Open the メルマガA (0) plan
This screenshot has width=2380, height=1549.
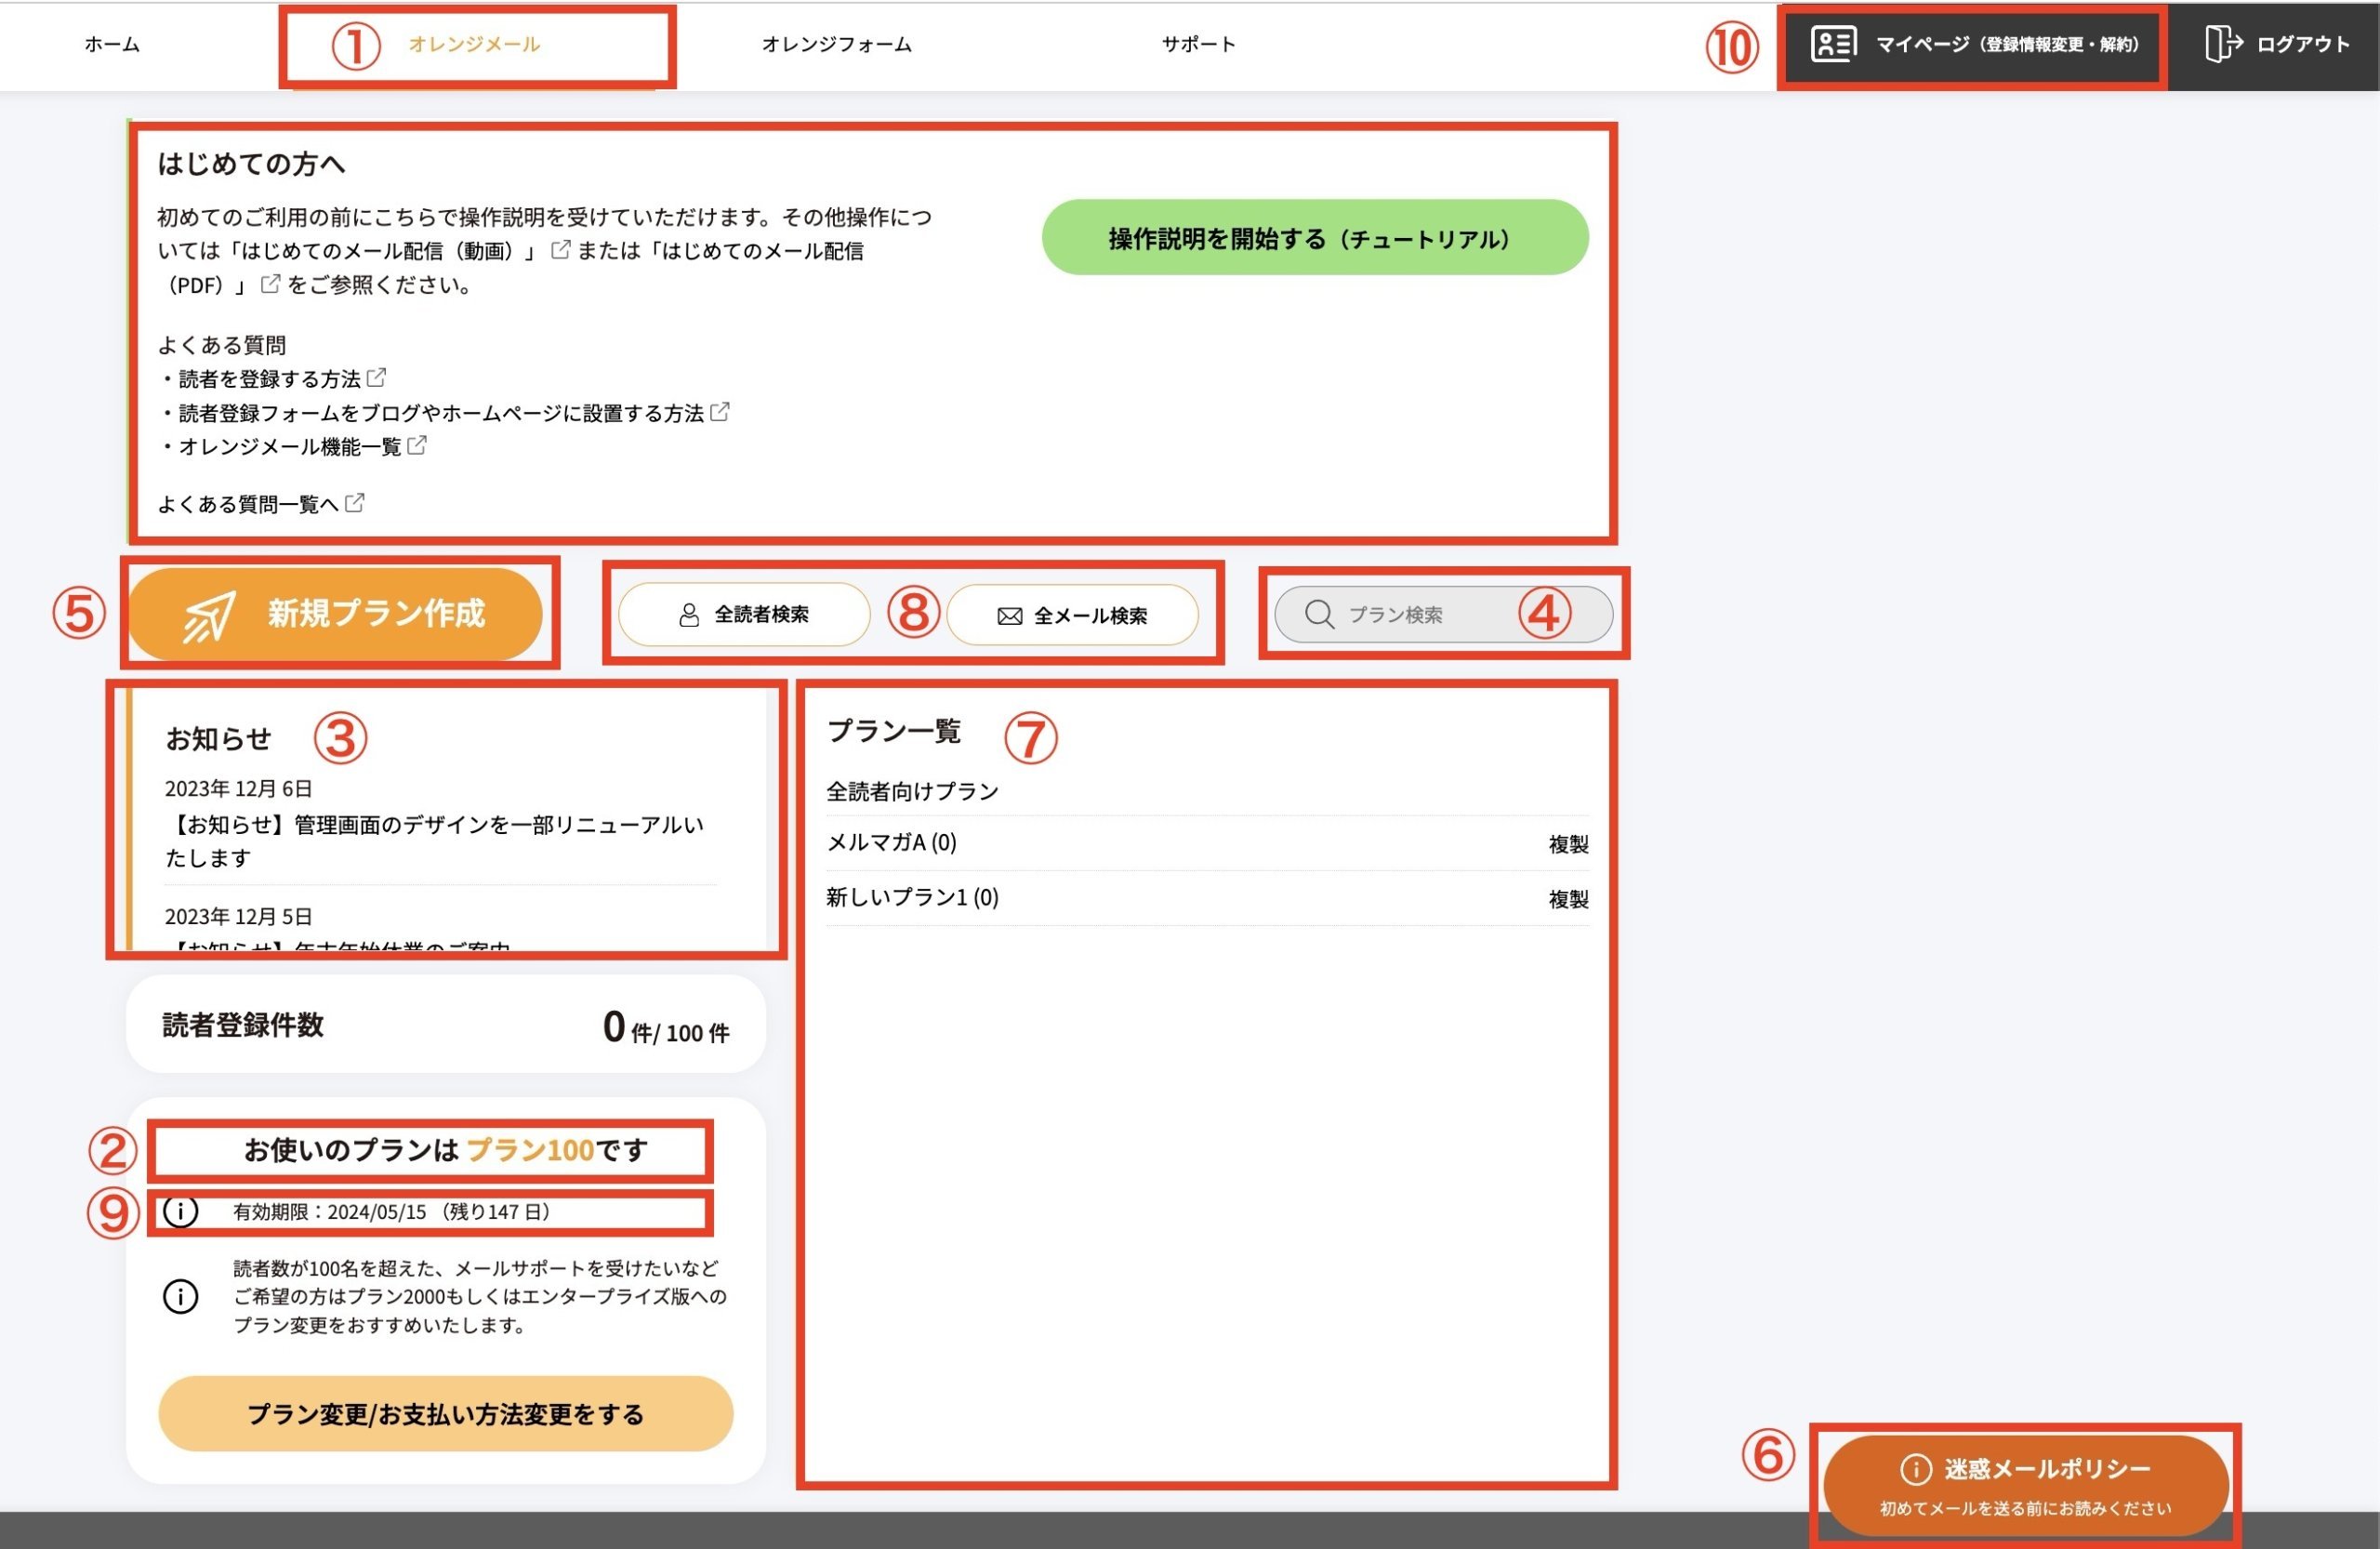(892, 843)
